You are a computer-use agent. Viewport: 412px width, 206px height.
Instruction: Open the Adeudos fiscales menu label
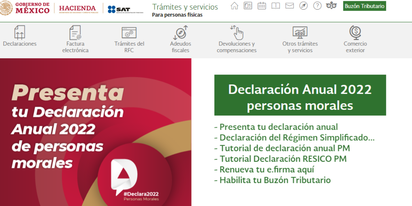point(181,47)
